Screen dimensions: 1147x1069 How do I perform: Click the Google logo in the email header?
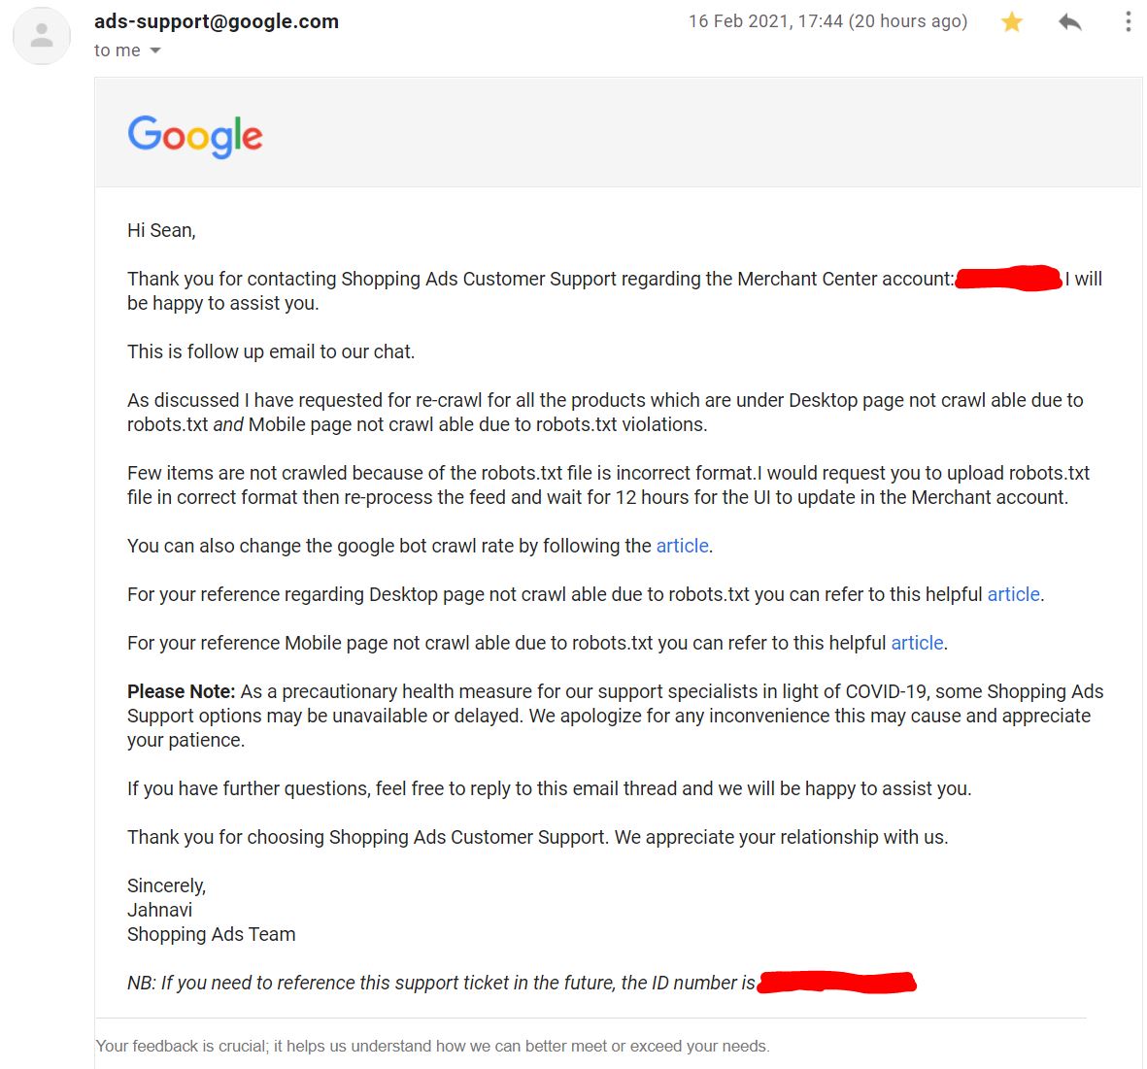[194, 136]
